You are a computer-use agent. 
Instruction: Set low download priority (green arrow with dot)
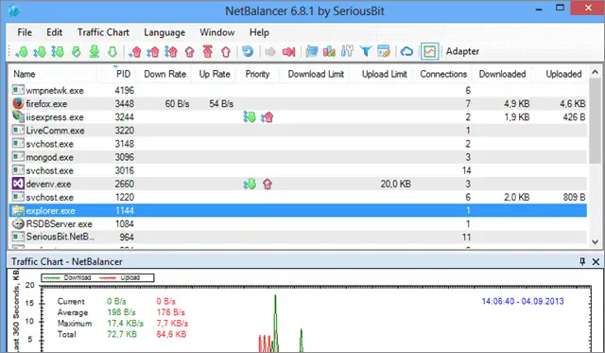(22, 51)
